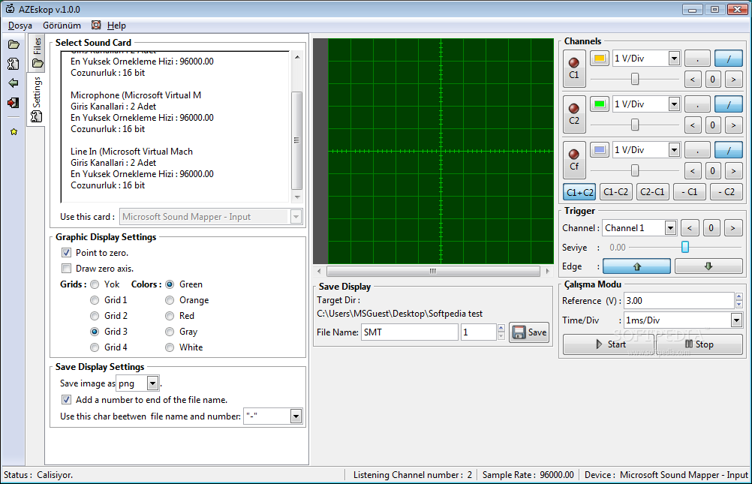Click Stop button
This screenshot has height=484, width=752.
click(699, 344)
